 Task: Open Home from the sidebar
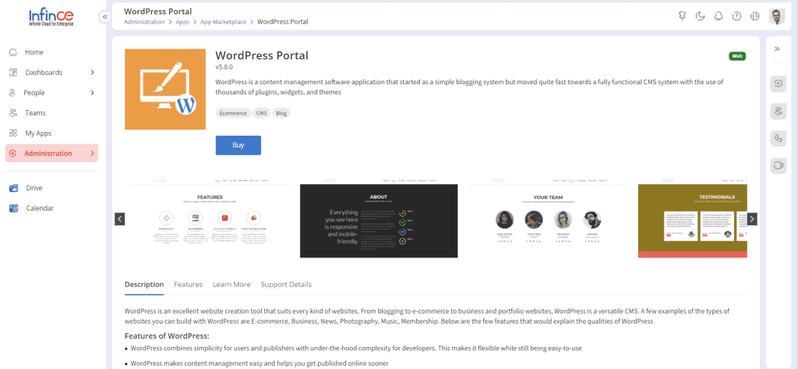click(x=34, y=52)
